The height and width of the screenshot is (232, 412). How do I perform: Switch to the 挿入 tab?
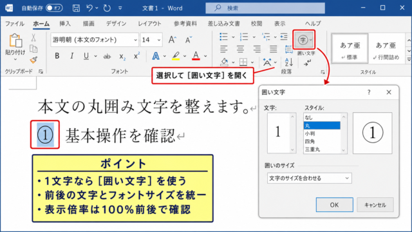pyautogui.click(x=65, y=24)
